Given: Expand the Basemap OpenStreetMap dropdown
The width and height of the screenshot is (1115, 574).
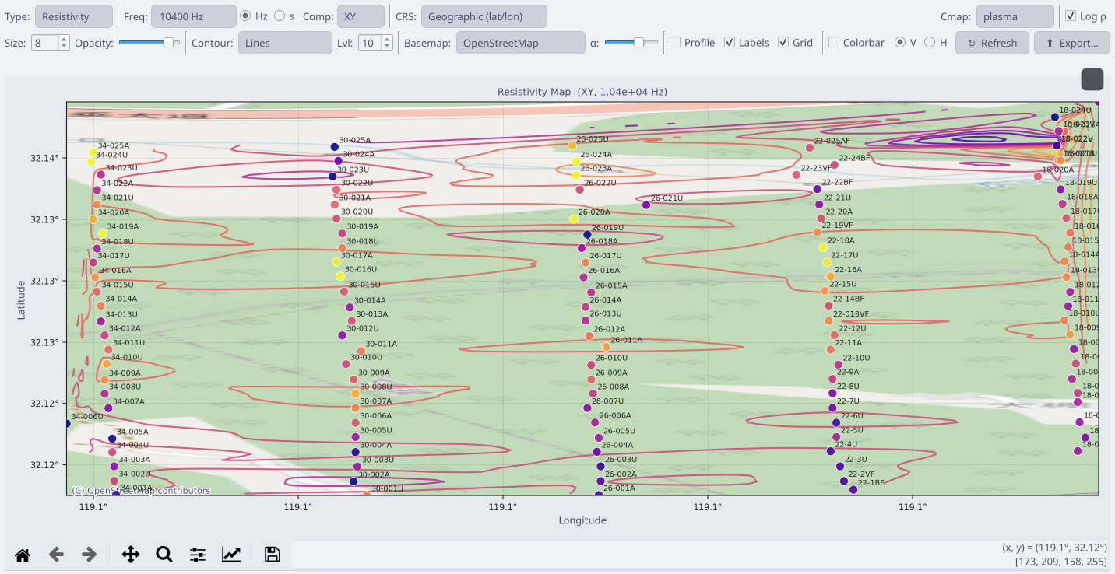Looking at the screenshot, I should (x=521, y=43).
